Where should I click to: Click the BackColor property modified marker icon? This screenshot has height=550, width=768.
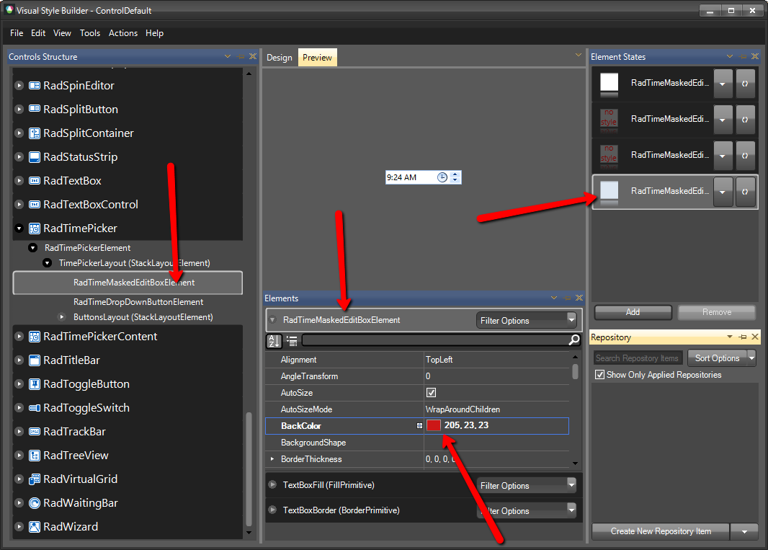(419, 425)
